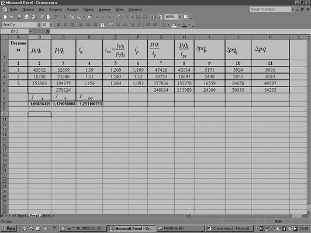This screenshot has width=311, height=233.
Task: Toggle italic formatting button
Action: pyautogui.click(x=65, y=25)
